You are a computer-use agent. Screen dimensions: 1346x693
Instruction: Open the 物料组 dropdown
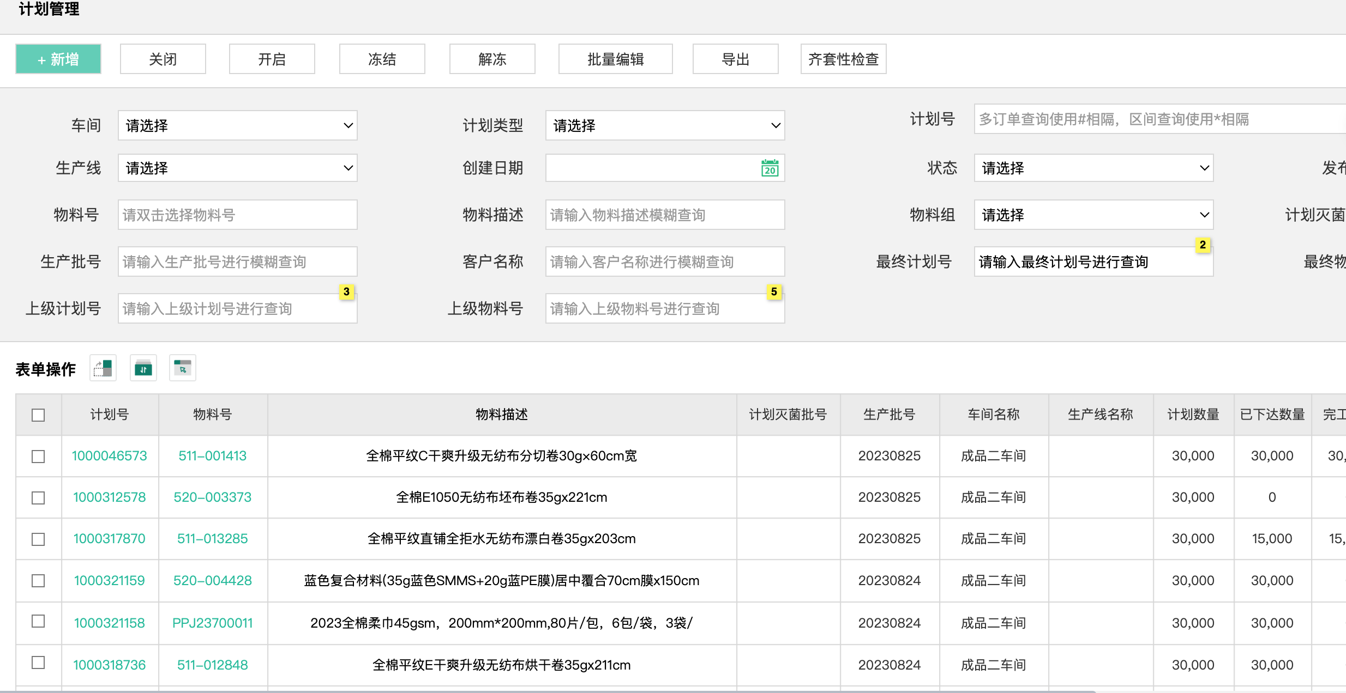coord(1094,215)
